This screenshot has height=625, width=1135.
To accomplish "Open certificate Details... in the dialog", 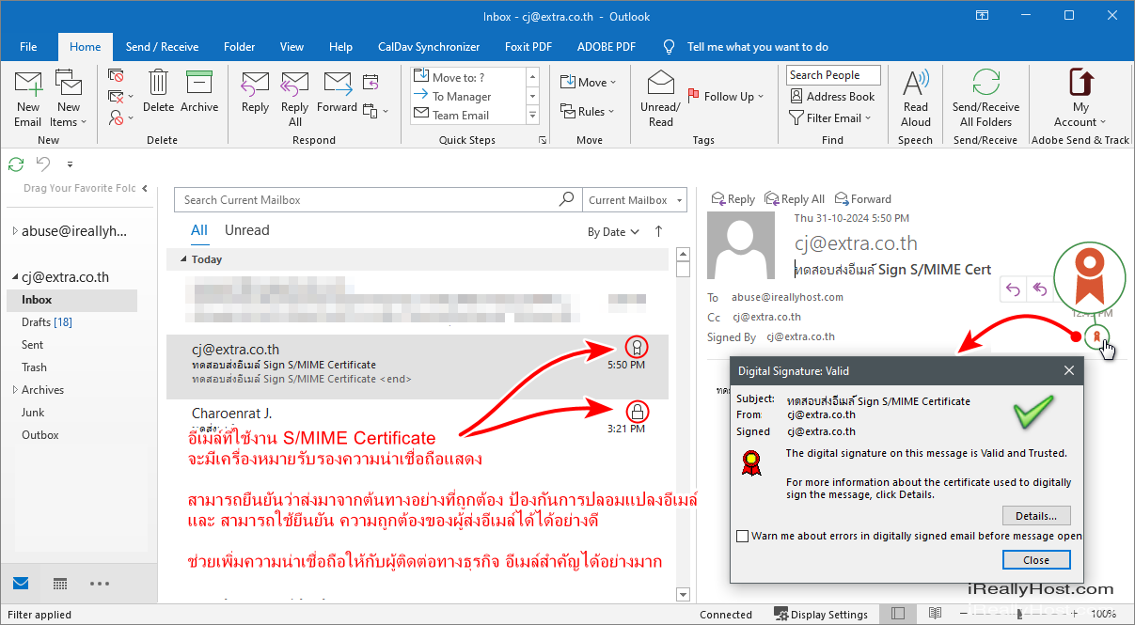I will pos(1036,516).
